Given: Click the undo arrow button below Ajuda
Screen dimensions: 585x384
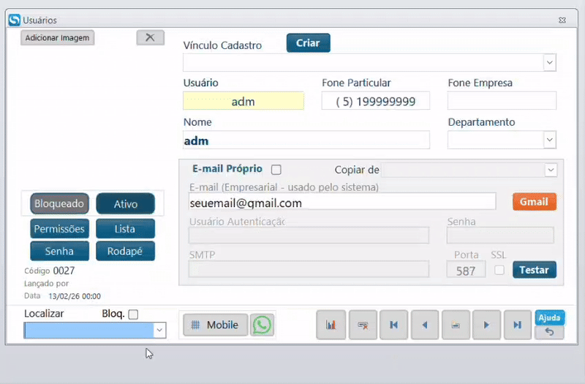Looking at the screenshot, I should point(549,332).
